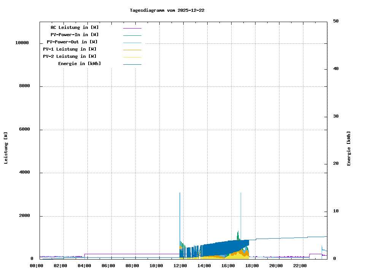Click the top of the blue spike at 12:00

[180, 193]
